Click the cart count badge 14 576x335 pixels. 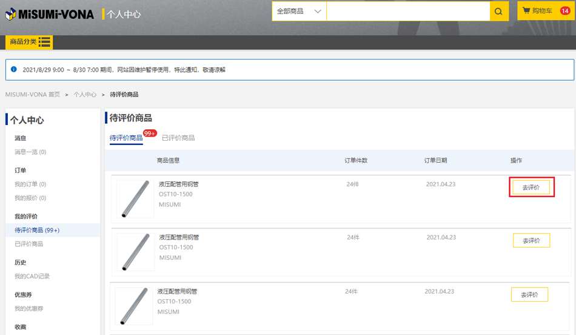(x=564, y=11)
